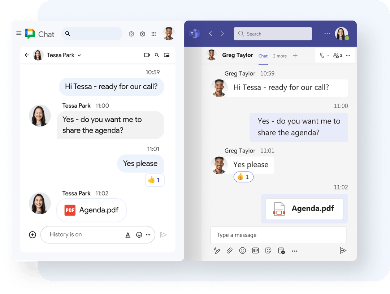Click the plus attach button in Google Chat

tap(32, 234)
